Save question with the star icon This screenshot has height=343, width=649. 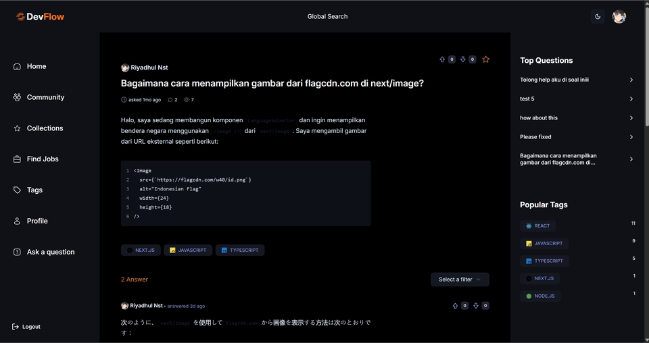[485, 59]
